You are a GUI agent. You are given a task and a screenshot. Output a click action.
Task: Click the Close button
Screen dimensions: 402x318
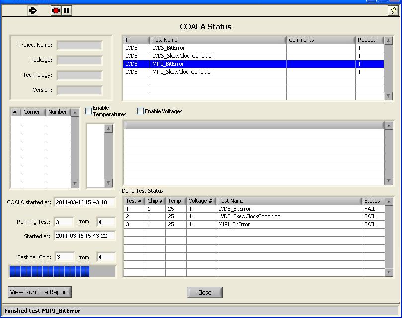pos(205,292)
